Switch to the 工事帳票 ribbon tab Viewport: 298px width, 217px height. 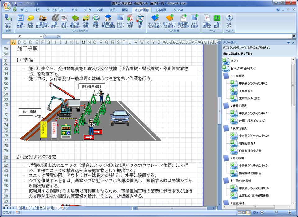coord(161,10)
